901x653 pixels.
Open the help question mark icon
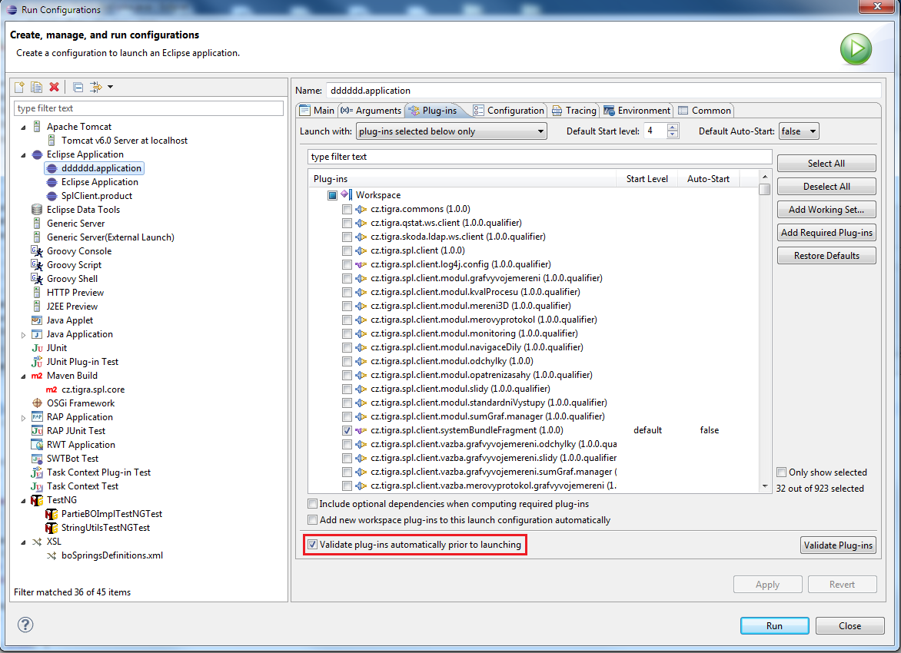point(25,625)
